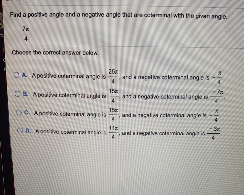The width and height of the screenshot is (244, 195).
Task: Click the "C." answer letter label
Action: pyautogui.click(x=28, y=113)
